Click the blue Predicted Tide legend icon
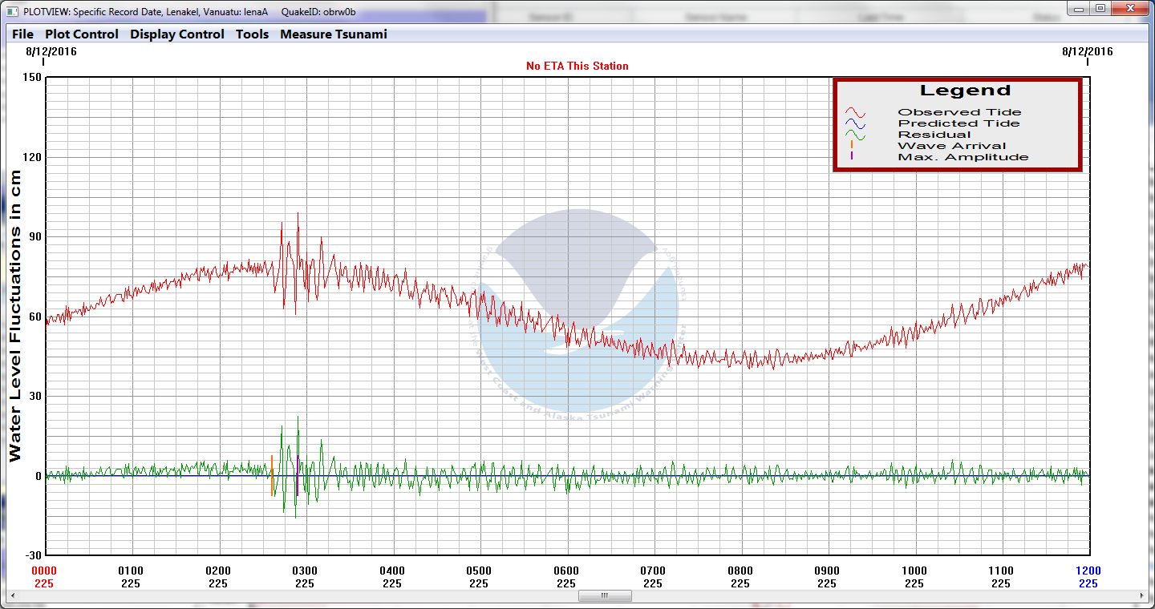The height and width of the screenshot is (609, 1155). (855, 124)
